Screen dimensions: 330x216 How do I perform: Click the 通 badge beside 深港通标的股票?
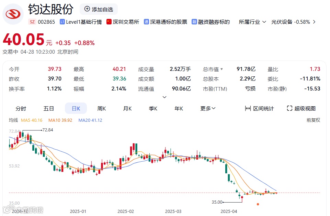coord(146,22)
